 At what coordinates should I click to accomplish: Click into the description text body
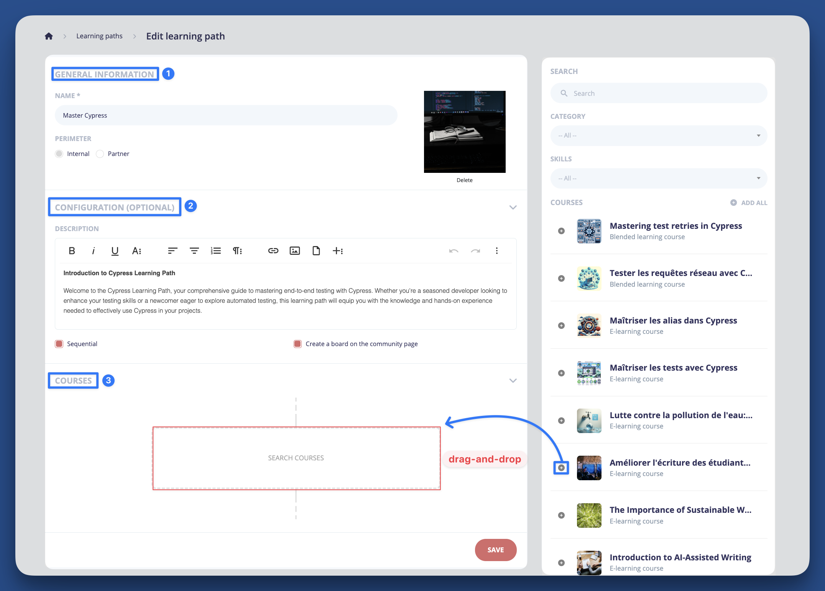pos(285,300)
